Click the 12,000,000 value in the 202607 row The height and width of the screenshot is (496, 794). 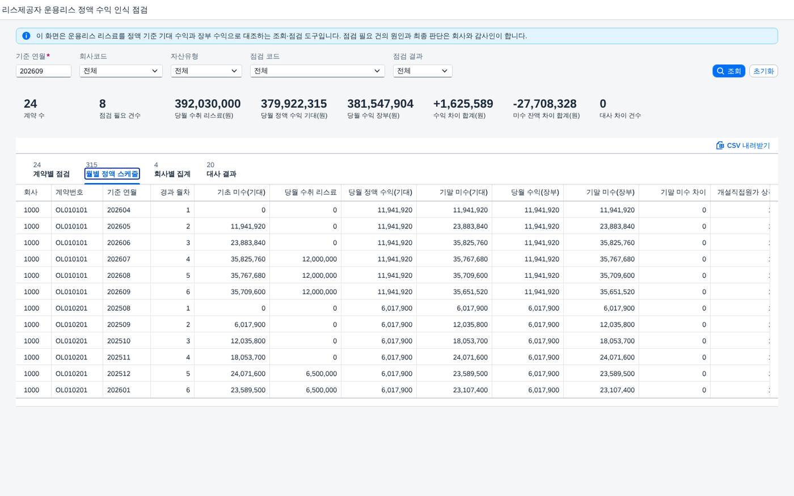[x=319, y=259]
